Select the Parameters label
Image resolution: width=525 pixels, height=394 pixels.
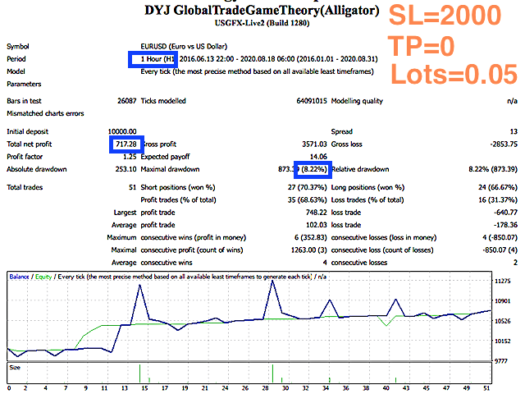[x=24, y=84]
